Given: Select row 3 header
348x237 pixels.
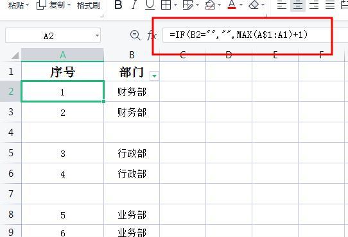Looking at the screenshot, I should pyautogui.click(x=11, y=112).
